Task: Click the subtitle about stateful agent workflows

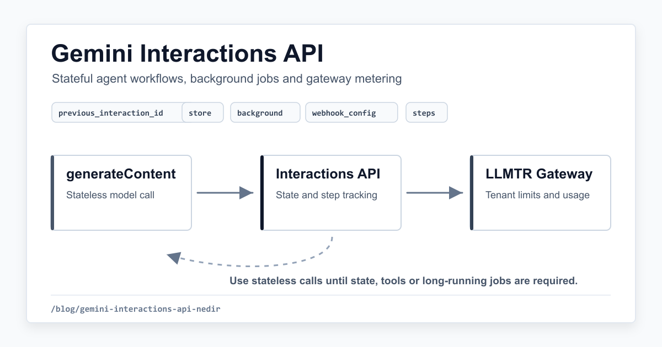Action: point(227,79)
